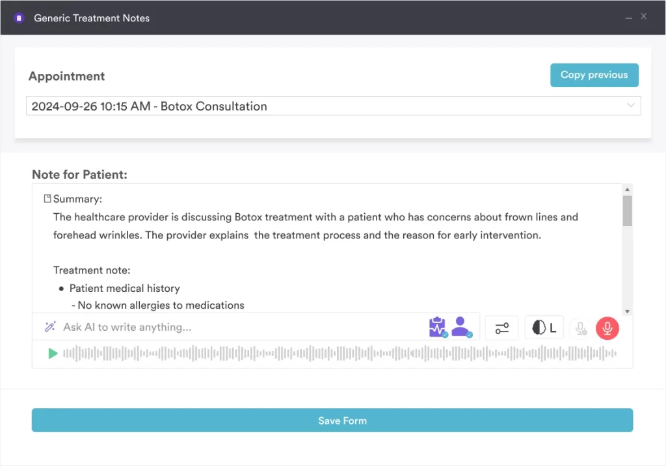This screenshot has height=466, width=666.
Task: Expand the note text area scrollbar arrow up
Action: click(626, 188)
